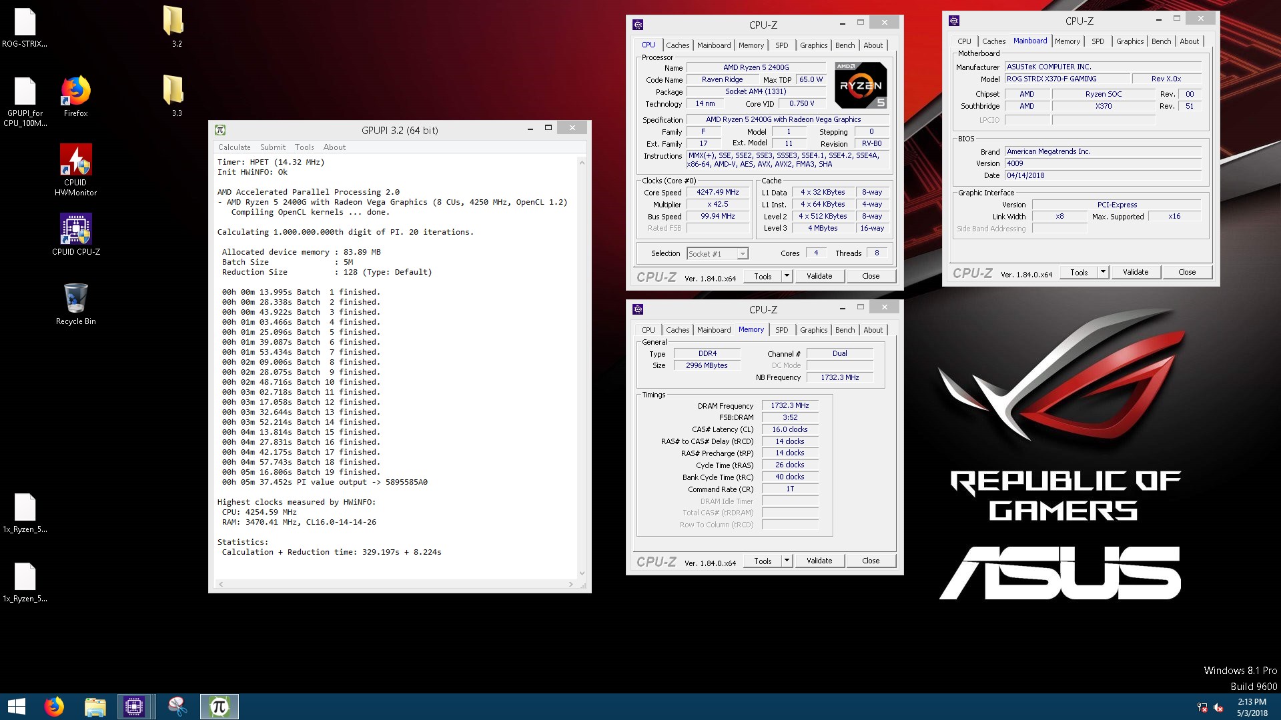
Task: Click the CPU-Z Memory window title icon
Action: click(638, 309)
